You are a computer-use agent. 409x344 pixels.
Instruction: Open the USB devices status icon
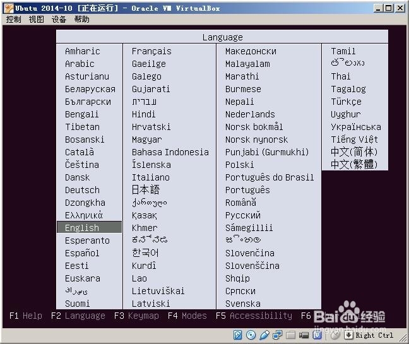[x=264, y=335]
